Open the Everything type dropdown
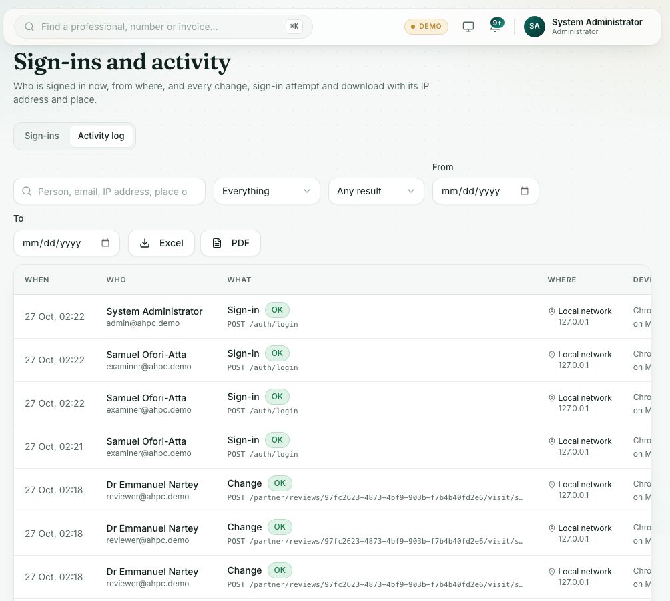Image resolution: width=670 pixels, height=601 pixels. point(267,191)
